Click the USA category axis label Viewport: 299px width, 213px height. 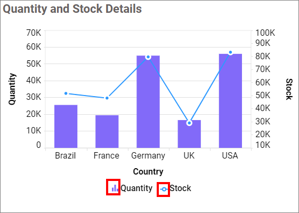pyautogui.click(x=230, y=155)
